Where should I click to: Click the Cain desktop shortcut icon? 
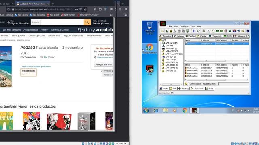[x=150, y=70]
